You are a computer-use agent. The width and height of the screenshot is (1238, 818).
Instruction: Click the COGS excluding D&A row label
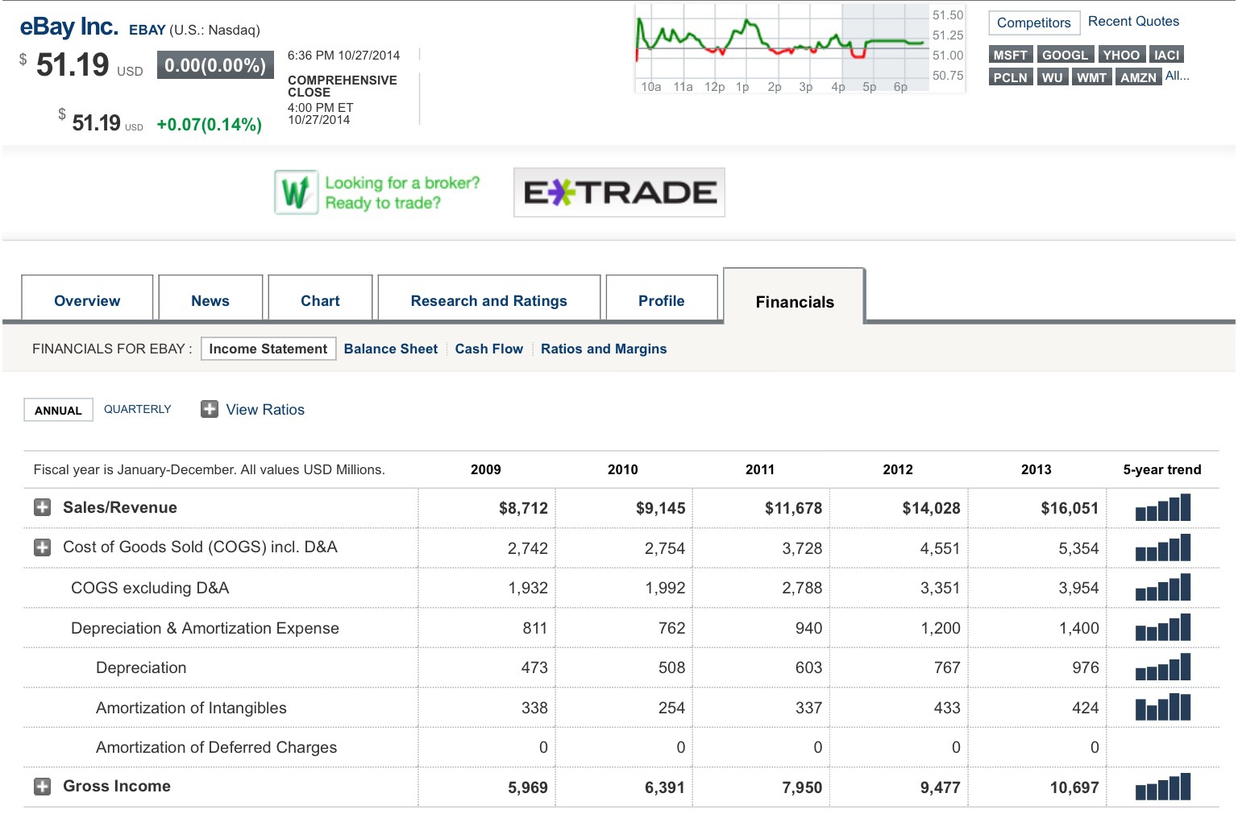[150, 588]
